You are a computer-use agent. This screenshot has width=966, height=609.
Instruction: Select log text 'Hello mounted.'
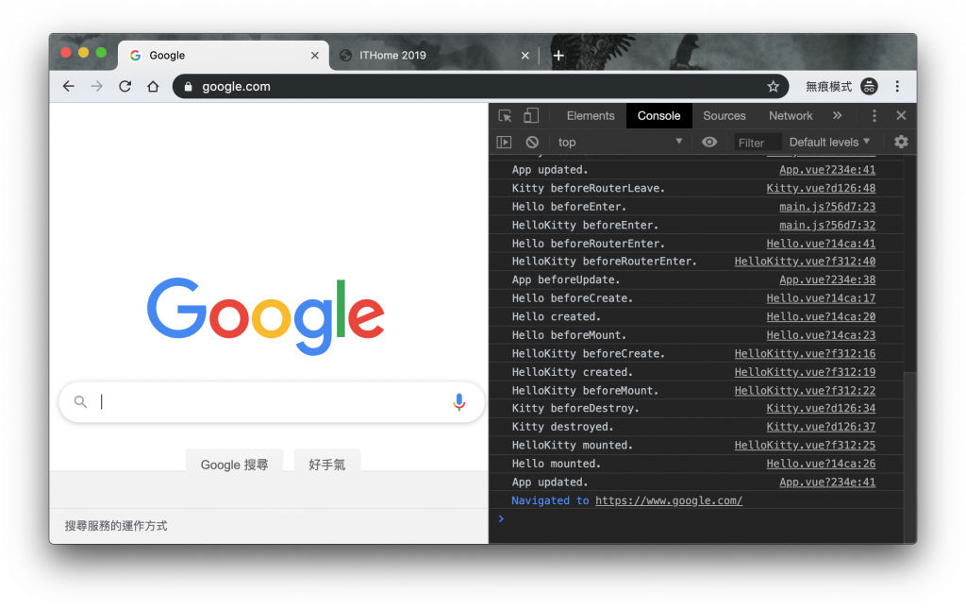coord(557,464)
